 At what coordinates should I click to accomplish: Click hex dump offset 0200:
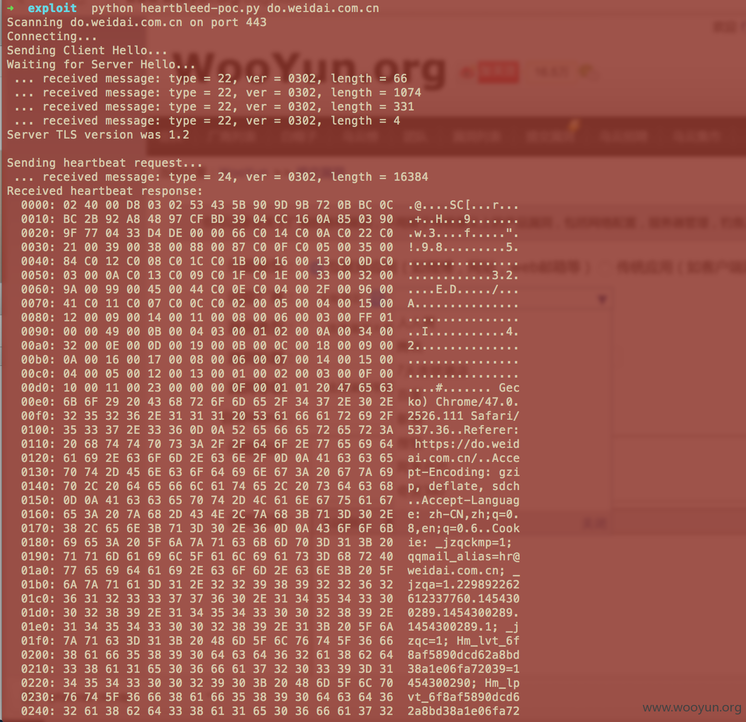click(x=38, y=655)
